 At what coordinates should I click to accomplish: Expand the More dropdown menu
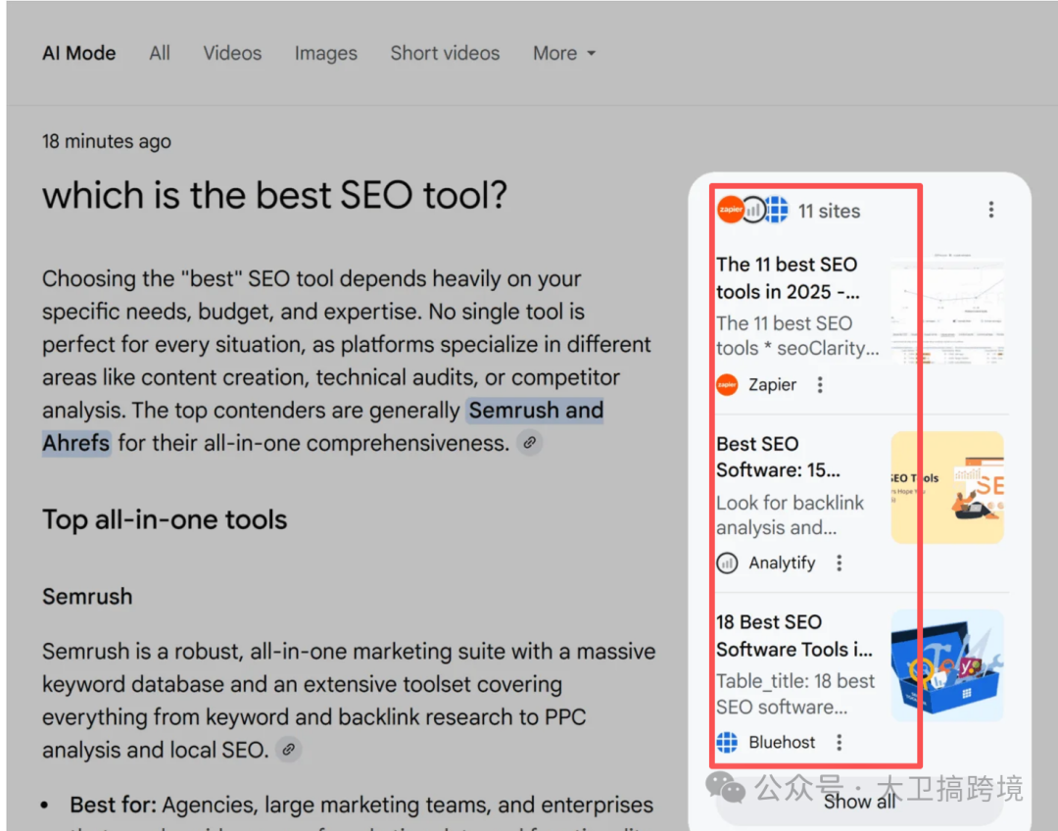pos(564,53)
